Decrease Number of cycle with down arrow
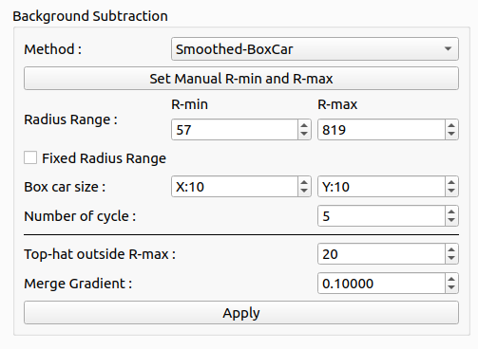 point(451,220)
